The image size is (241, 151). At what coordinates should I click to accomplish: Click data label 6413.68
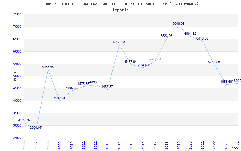202,39
